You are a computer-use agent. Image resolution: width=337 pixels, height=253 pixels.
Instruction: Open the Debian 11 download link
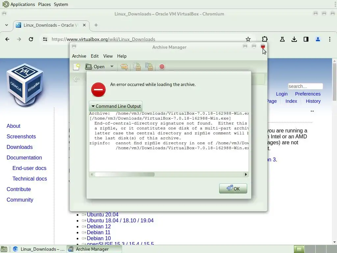98,233
